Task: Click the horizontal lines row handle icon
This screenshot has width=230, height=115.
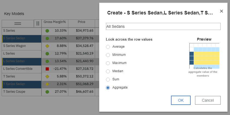Action: [x=18, y=23]
